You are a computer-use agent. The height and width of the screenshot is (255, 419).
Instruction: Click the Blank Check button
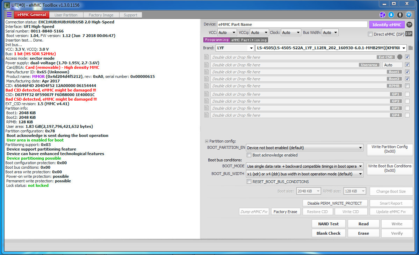[328, 233]
